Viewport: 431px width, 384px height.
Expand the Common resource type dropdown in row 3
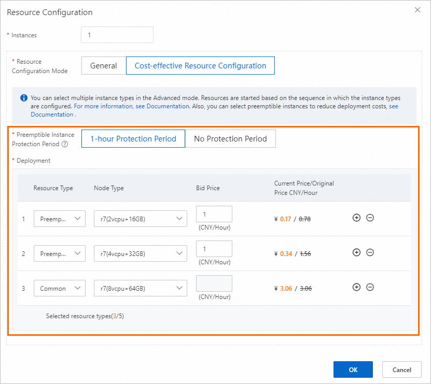[59, 288]
